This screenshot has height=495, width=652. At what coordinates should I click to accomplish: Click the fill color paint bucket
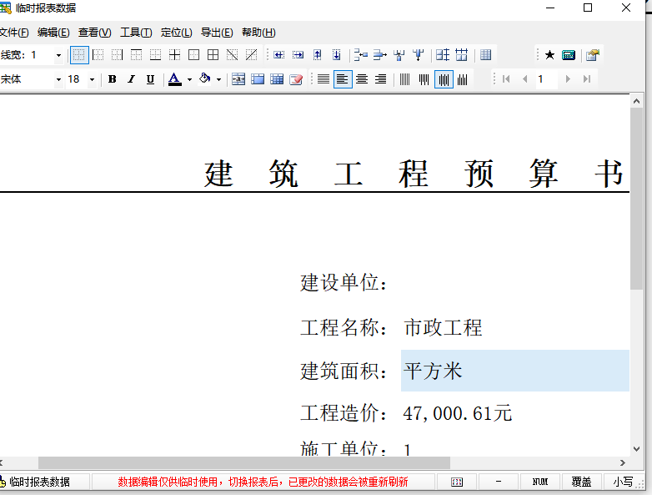[204, 78]
